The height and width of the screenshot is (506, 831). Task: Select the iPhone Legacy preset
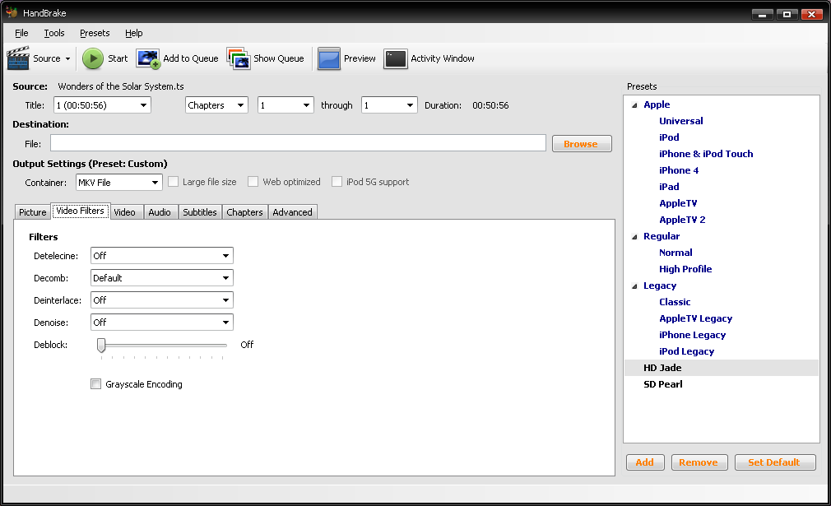[692, 334]
